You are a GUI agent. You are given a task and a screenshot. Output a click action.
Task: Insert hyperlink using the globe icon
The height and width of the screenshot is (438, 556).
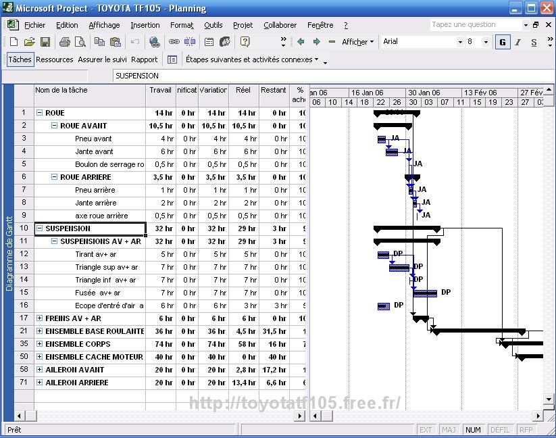[155, 42]
